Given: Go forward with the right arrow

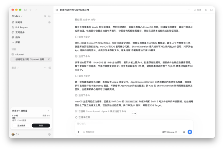Looking at the screenshot, I should click(36, 10).
